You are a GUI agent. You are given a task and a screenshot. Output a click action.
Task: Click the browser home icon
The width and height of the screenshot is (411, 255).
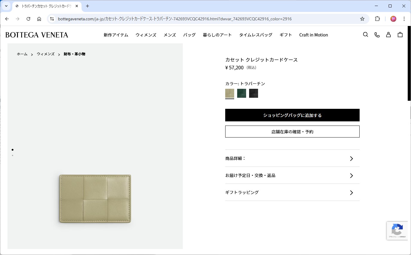coord(39,19)
